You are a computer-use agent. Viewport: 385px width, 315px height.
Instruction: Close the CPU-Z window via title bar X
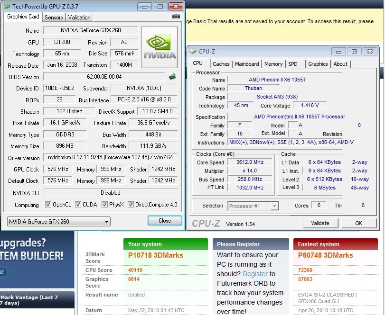point(370,52)
